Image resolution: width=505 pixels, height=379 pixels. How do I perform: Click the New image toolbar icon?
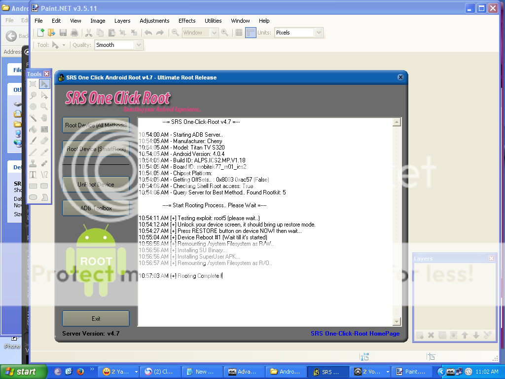[41, 33]
